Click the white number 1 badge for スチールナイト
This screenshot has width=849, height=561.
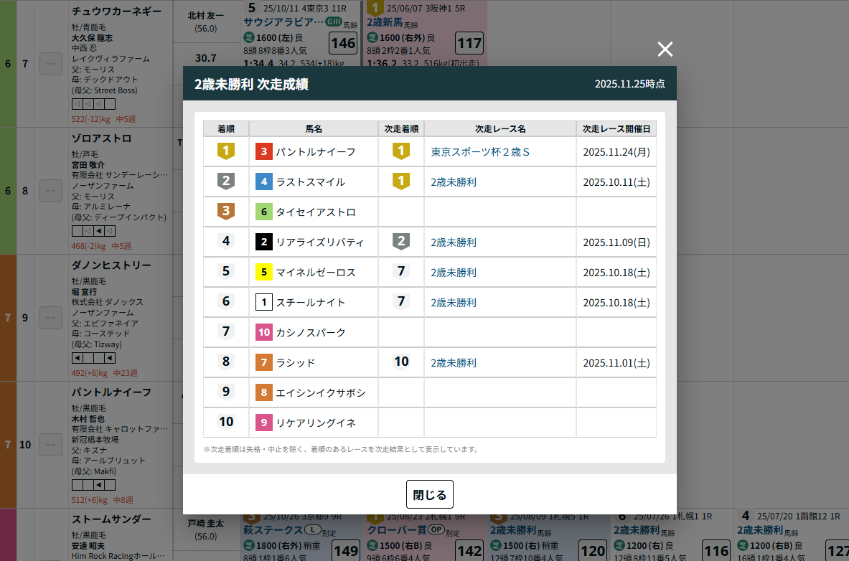point(264,303)
